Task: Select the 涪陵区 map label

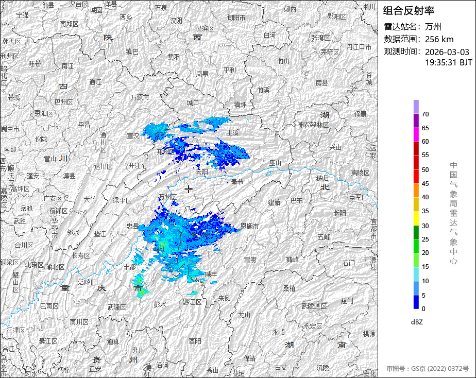Action: 88,282
